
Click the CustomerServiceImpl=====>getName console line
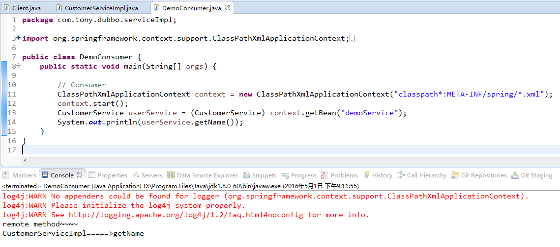pyautogui.click(x=73, y=233)
